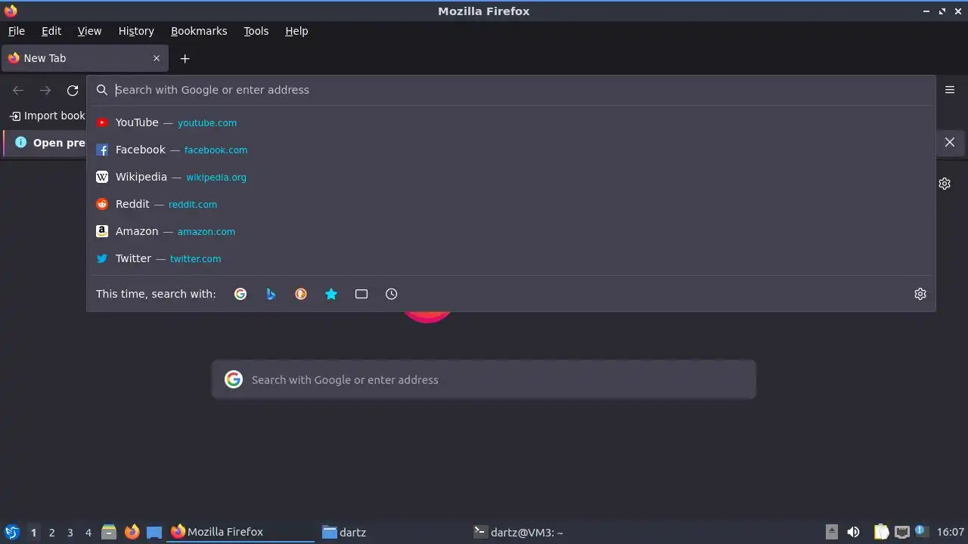Open update notifier tray icon
The image size is (968, 544).
click(x=921, y=531)
